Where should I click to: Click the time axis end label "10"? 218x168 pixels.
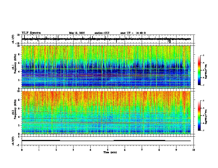194,150
